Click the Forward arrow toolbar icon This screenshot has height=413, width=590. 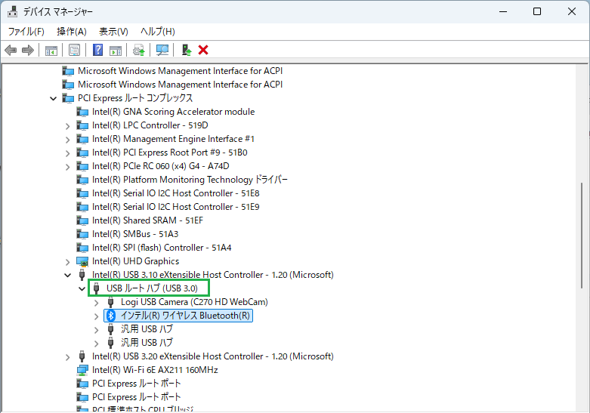28,50
